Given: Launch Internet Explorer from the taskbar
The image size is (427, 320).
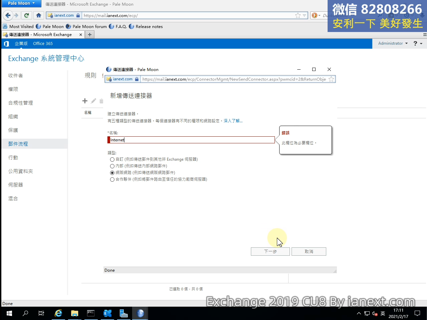Looking at the screenshot, I should click(58, 313).
